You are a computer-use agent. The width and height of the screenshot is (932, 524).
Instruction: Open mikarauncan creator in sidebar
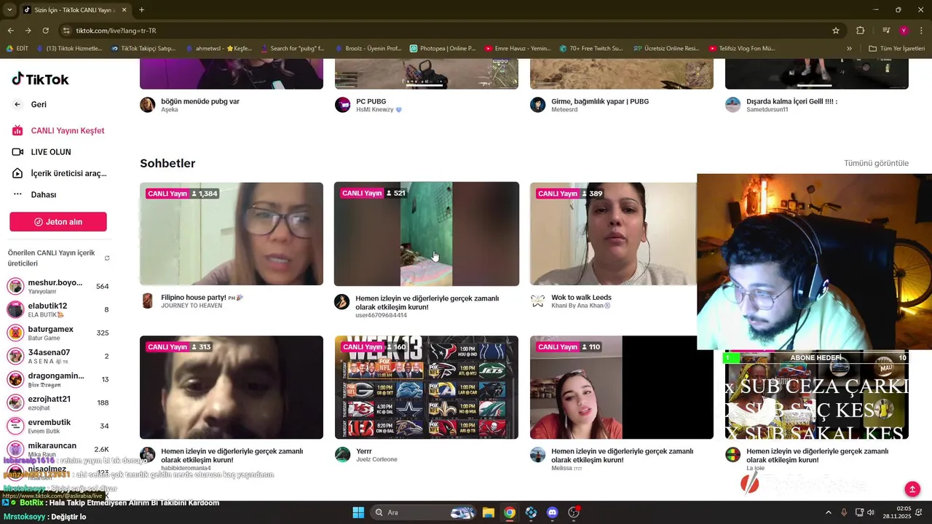[58, 449]
